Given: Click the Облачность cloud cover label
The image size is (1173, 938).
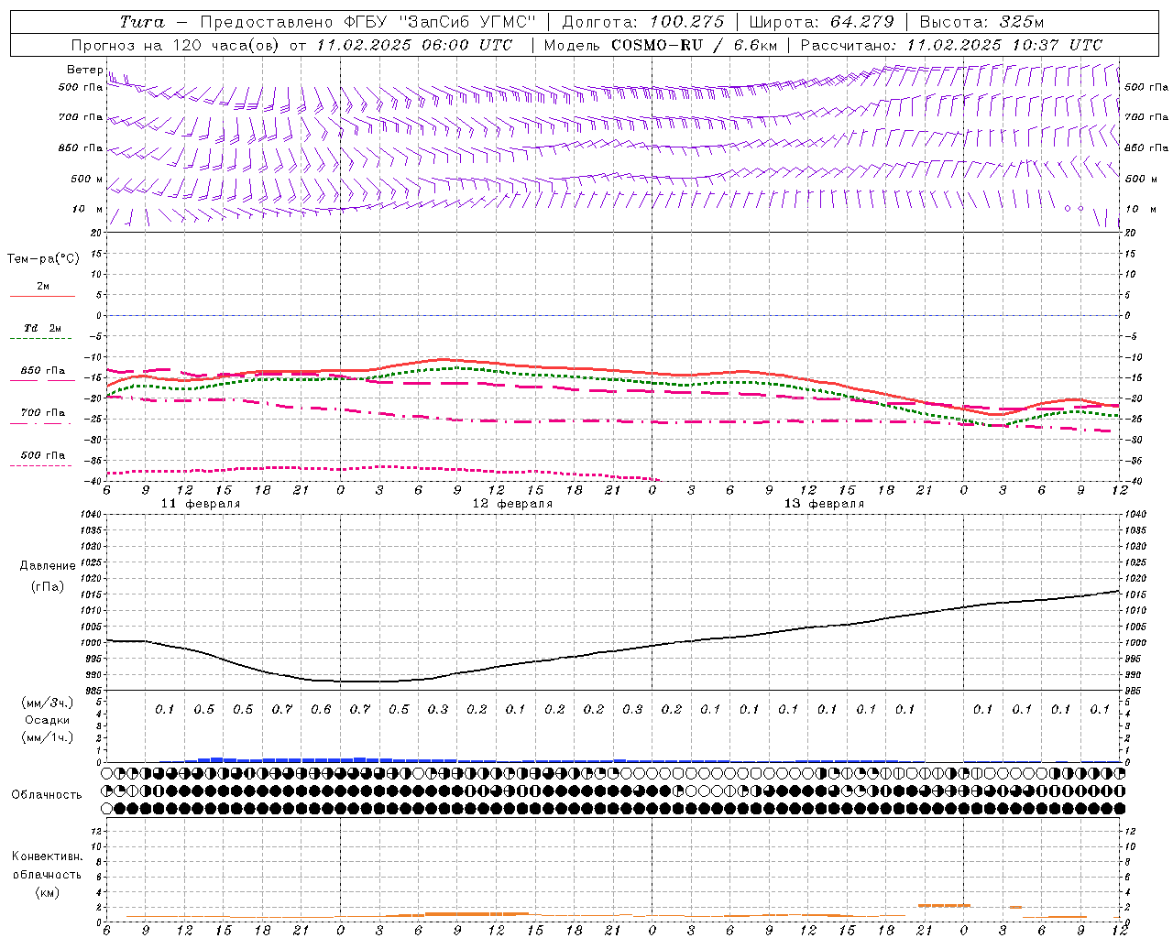Looking at the screenshot, I should (47, 794).
